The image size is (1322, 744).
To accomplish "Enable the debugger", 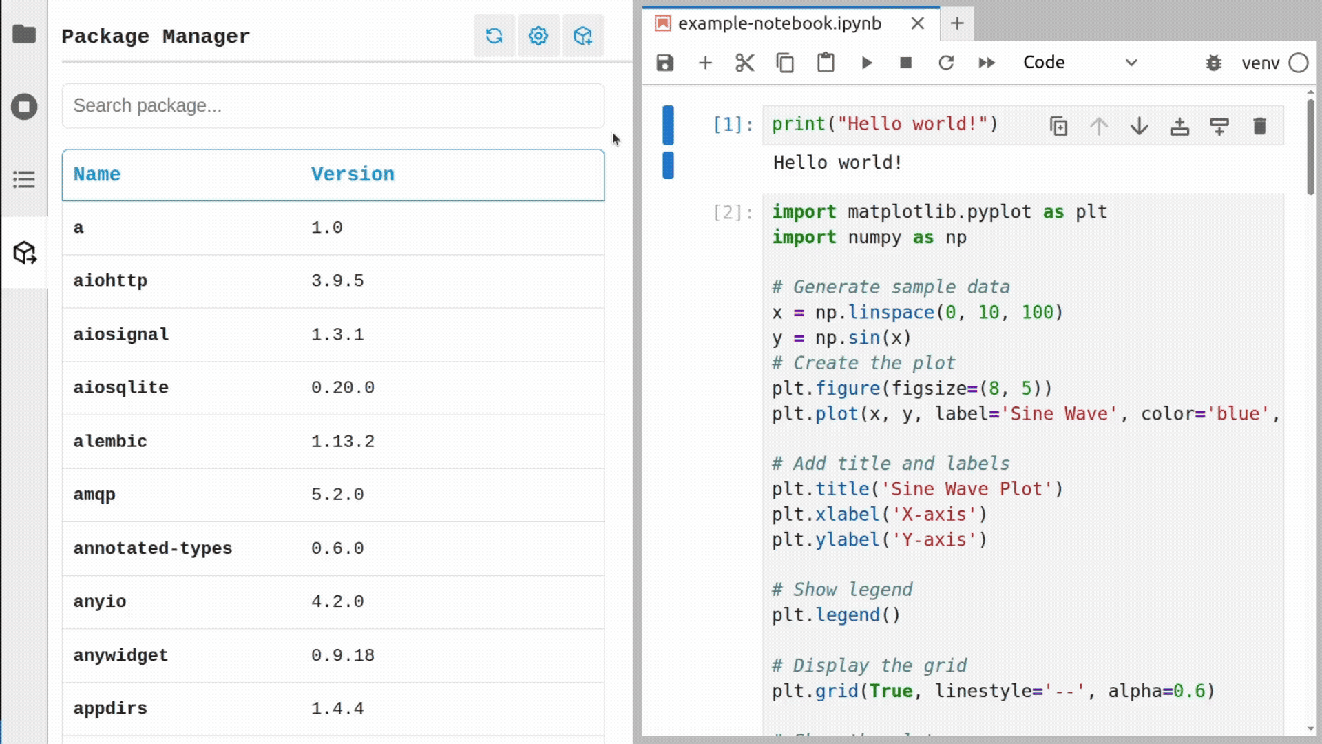I will (1214, 63).
